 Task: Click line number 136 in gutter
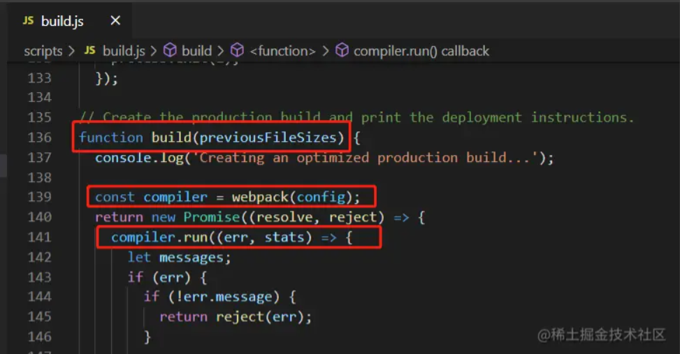[x=39, y=138]
